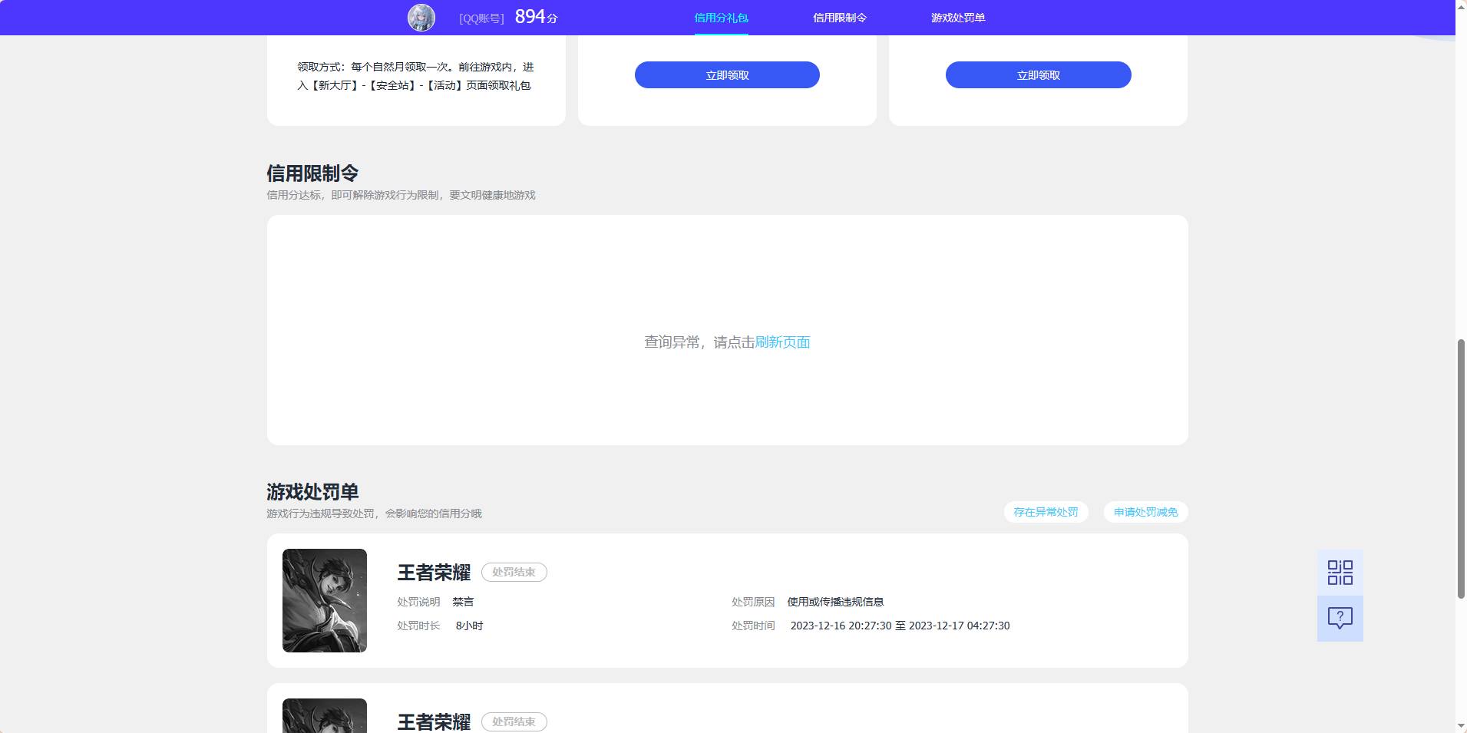Viewport: 1467px width, 733px height.
Task: Switch to 信用限制令 tab
Action: 840,18
